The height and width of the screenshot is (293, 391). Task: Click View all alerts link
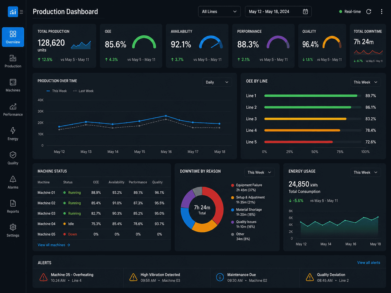coord(369,263)
